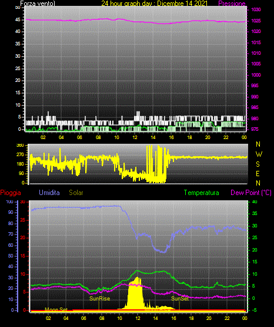Screen dimensions: 274x327
Task: Click the SunRise marker label
Action: click(x=99, y=299)
